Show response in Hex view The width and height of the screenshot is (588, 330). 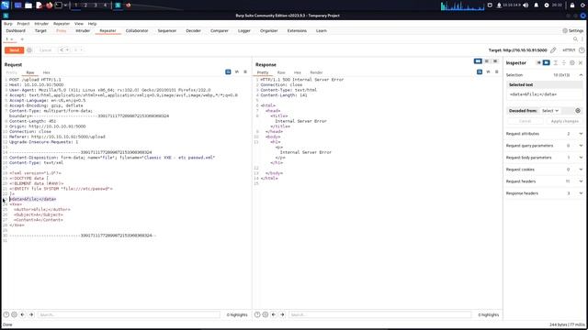click(298, 72)
